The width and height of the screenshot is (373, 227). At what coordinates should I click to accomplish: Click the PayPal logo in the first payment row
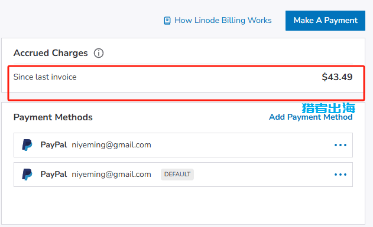point(27,145)
